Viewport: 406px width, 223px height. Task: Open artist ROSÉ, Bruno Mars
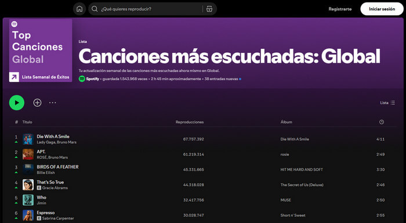tap(52, 157)
